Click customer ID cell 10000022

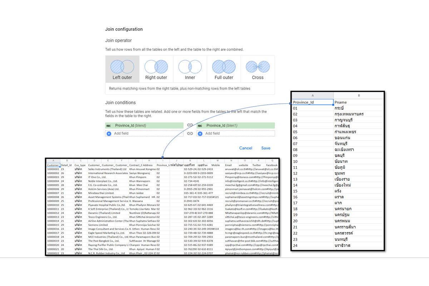click(x=53, y=253)
